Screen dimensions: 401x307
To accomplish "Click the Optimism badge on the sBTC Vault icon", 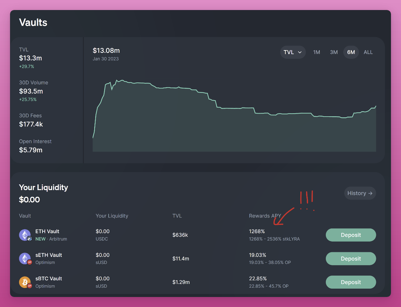I will click(29, 286).
